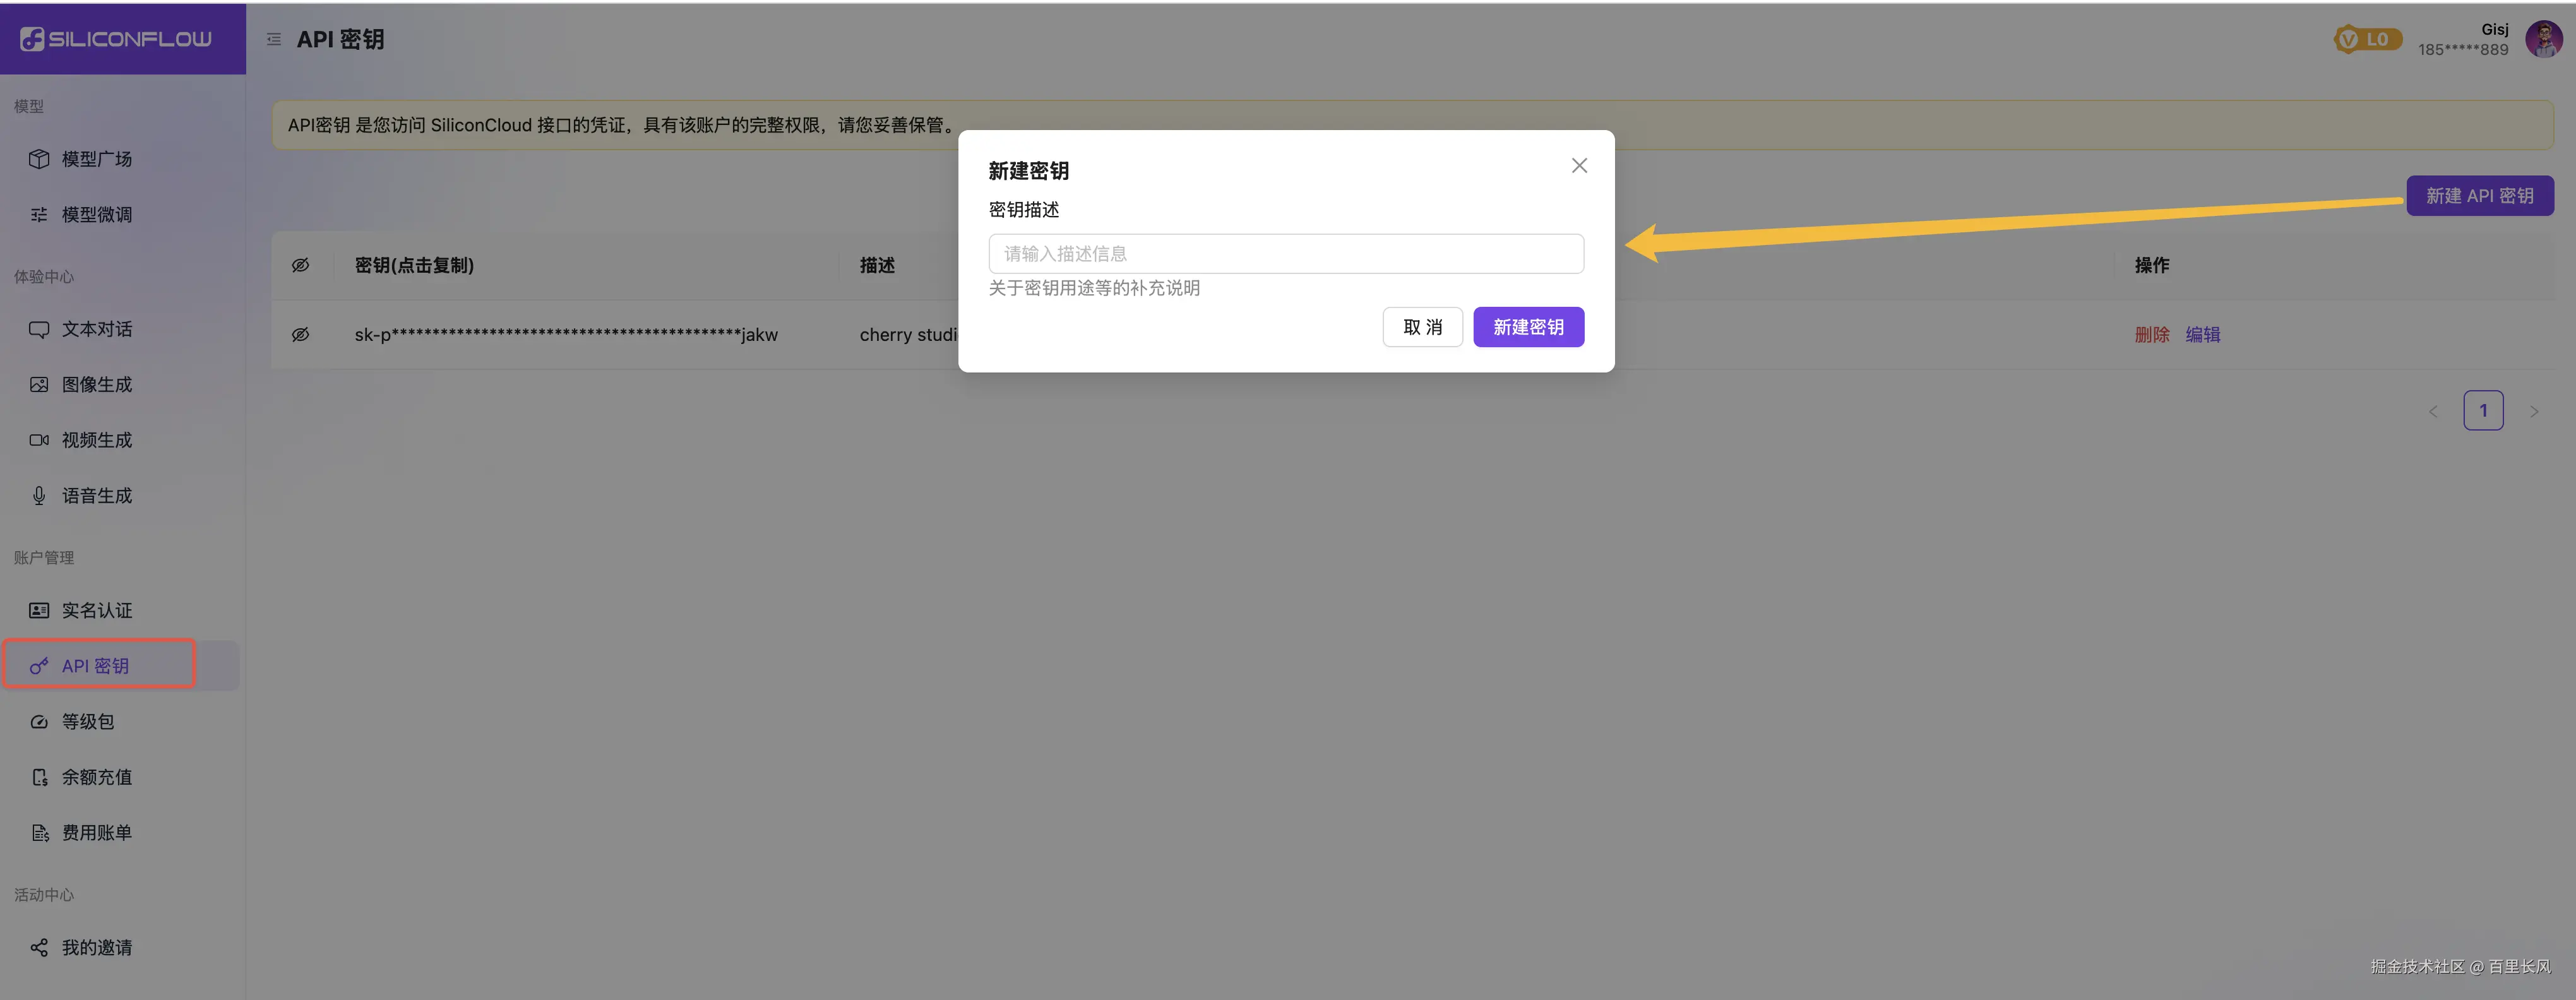The image size is (2576, 1000).
Task: Open the 余额充值 sidebar item
Action: coord(96,777)
